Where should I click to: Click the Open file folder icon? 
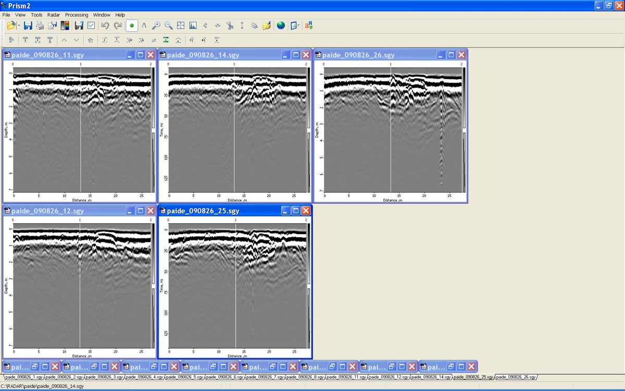(10, 26)
